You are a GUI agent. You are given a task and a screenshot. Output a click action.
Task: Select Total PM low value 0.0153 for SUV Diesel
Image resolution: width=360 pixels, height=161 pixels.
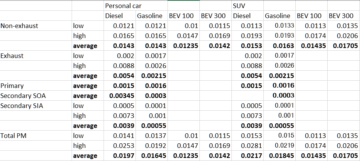(251, 136)
